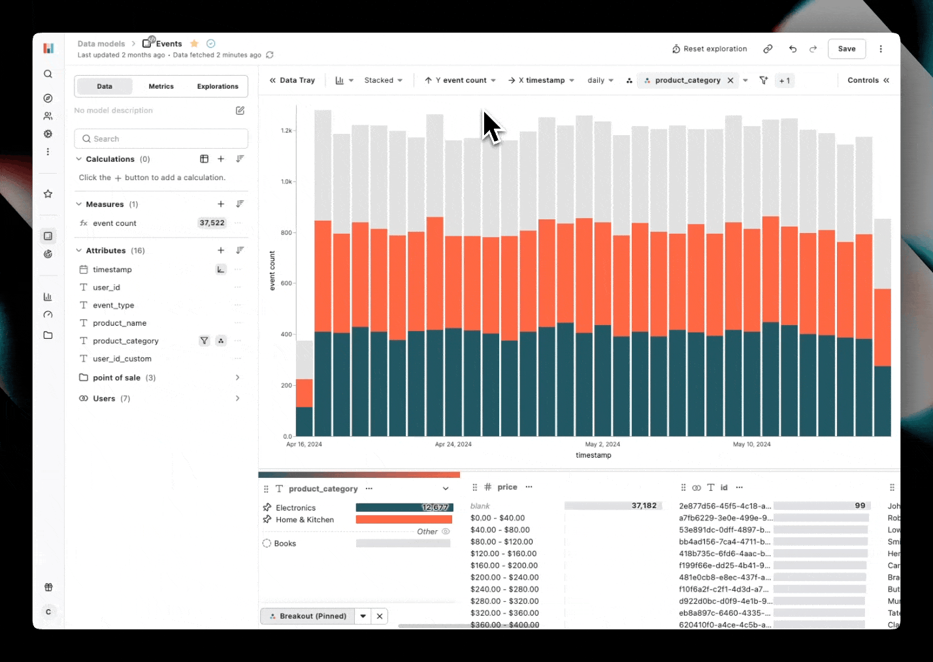Open search from the left sidebar

pyautogui.click(x=48, y=74)
